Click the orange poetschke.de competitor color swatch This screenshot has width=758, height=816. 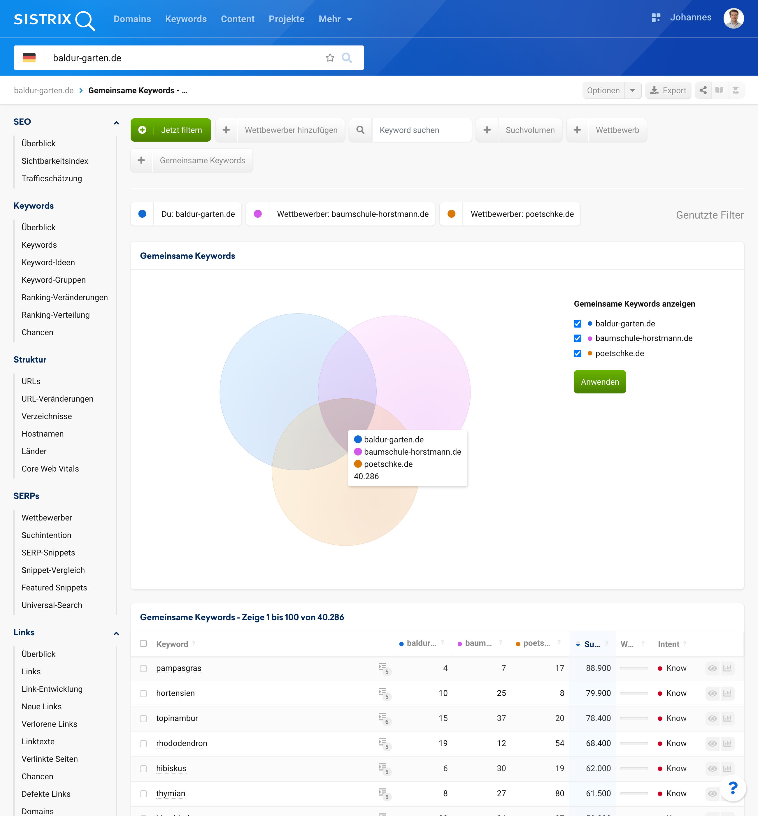coord(451,214)
